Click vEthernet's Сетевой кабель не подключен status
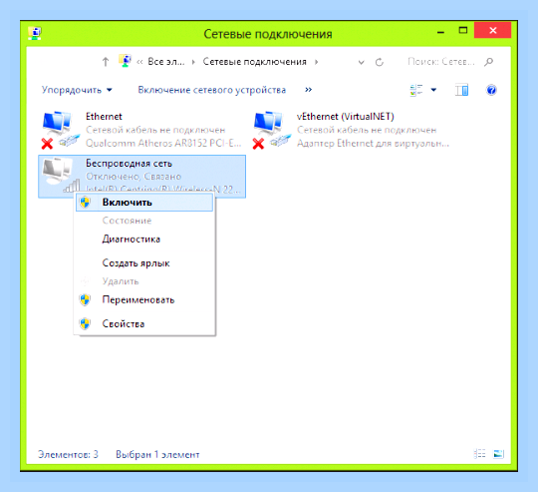Viewport: 538px width, 492px height. coord(367,130)
